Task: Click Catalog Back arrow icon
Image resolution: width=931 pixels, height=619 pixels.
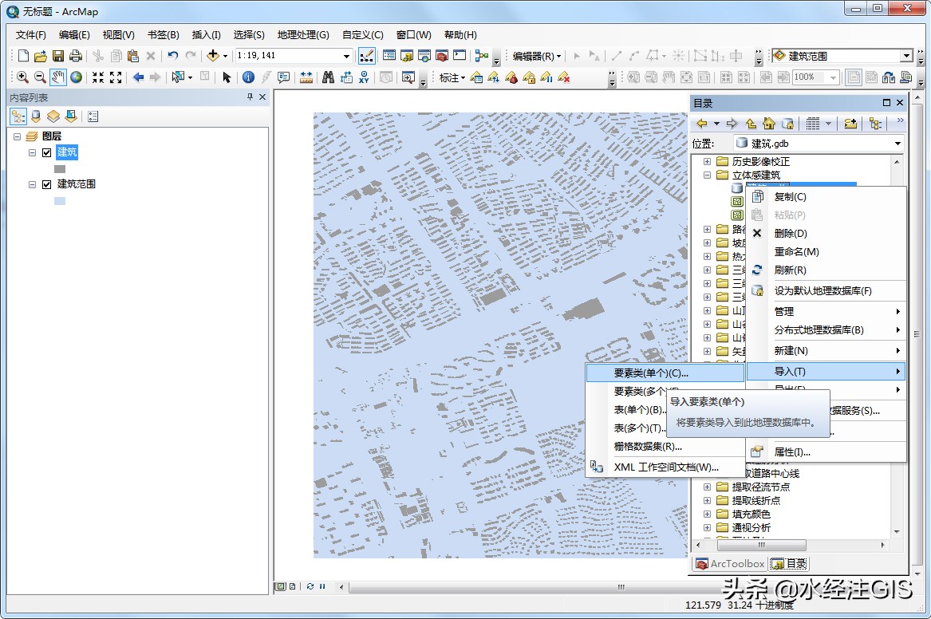Action: (x=702, y=124)
